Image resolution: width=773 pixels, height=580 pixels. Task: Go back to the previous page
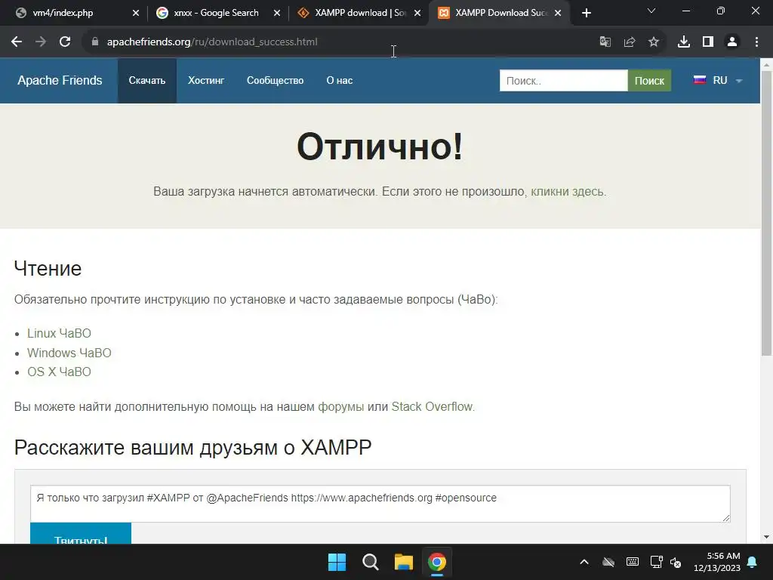17,42
